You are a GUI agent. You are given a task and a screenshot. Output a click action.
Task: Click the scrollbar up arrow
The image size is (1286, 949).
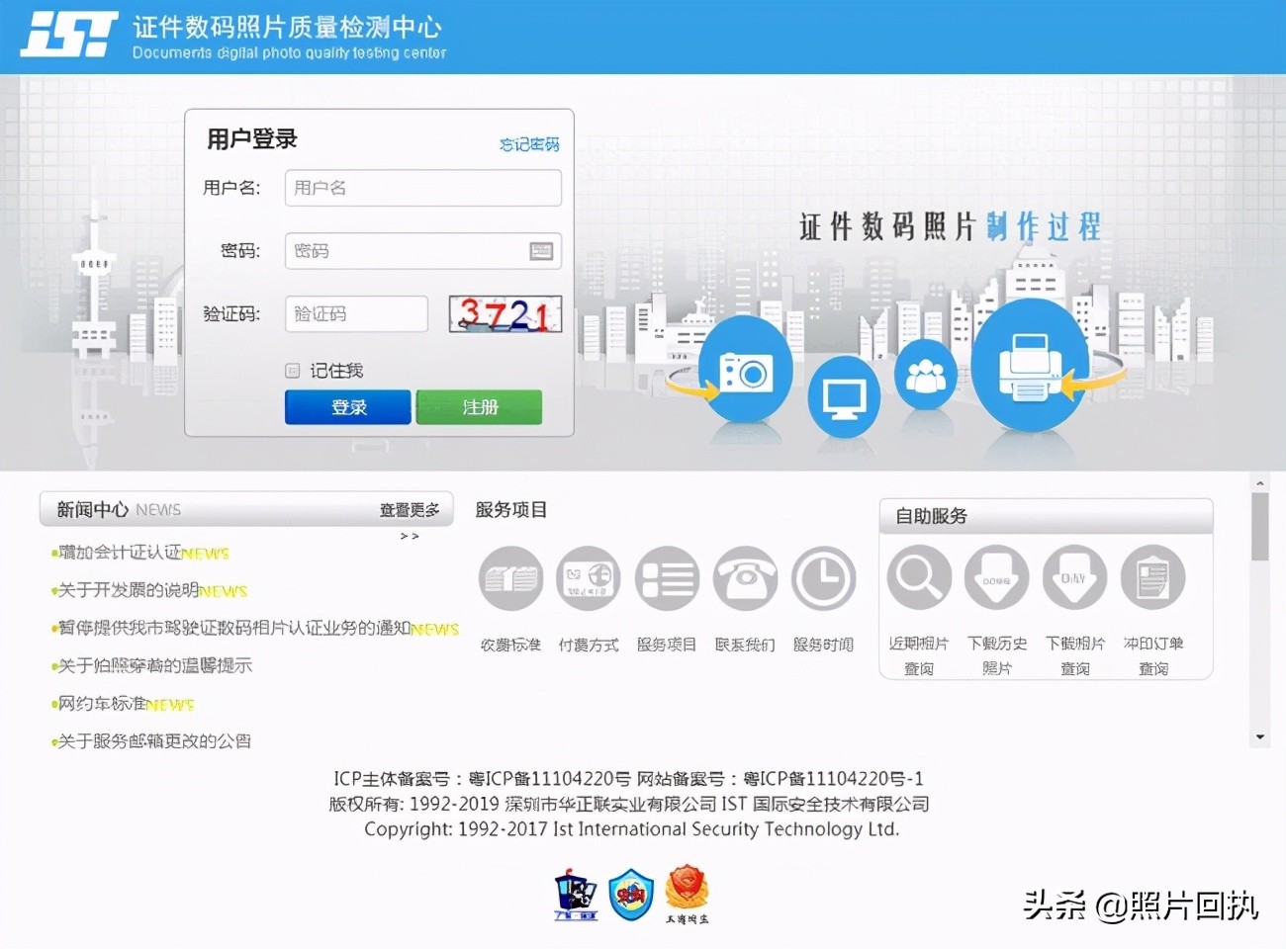pyautogui.click(x=1259, y=483)
